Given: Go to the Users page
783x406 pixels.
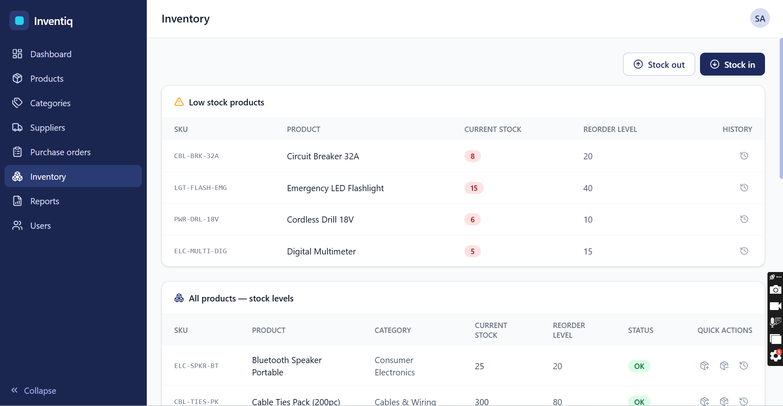Looking at the screenshot, I should [73, 225].
